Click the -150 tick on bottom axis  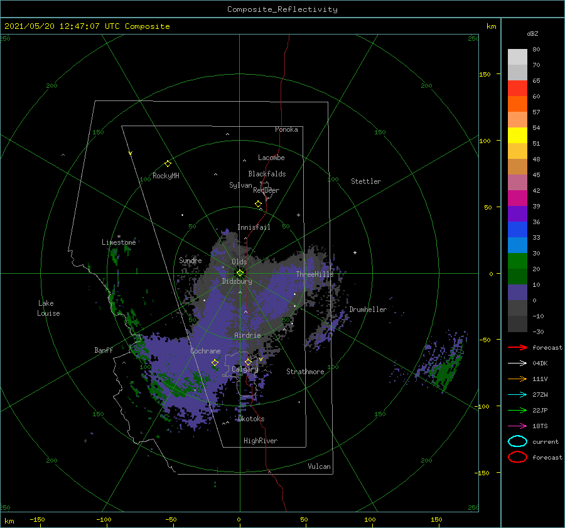click(37, 519)
